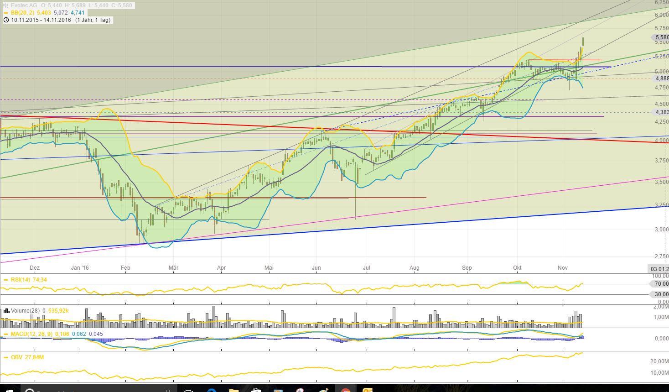Click the Jul month label on the time axis

(x=366, y=268)
